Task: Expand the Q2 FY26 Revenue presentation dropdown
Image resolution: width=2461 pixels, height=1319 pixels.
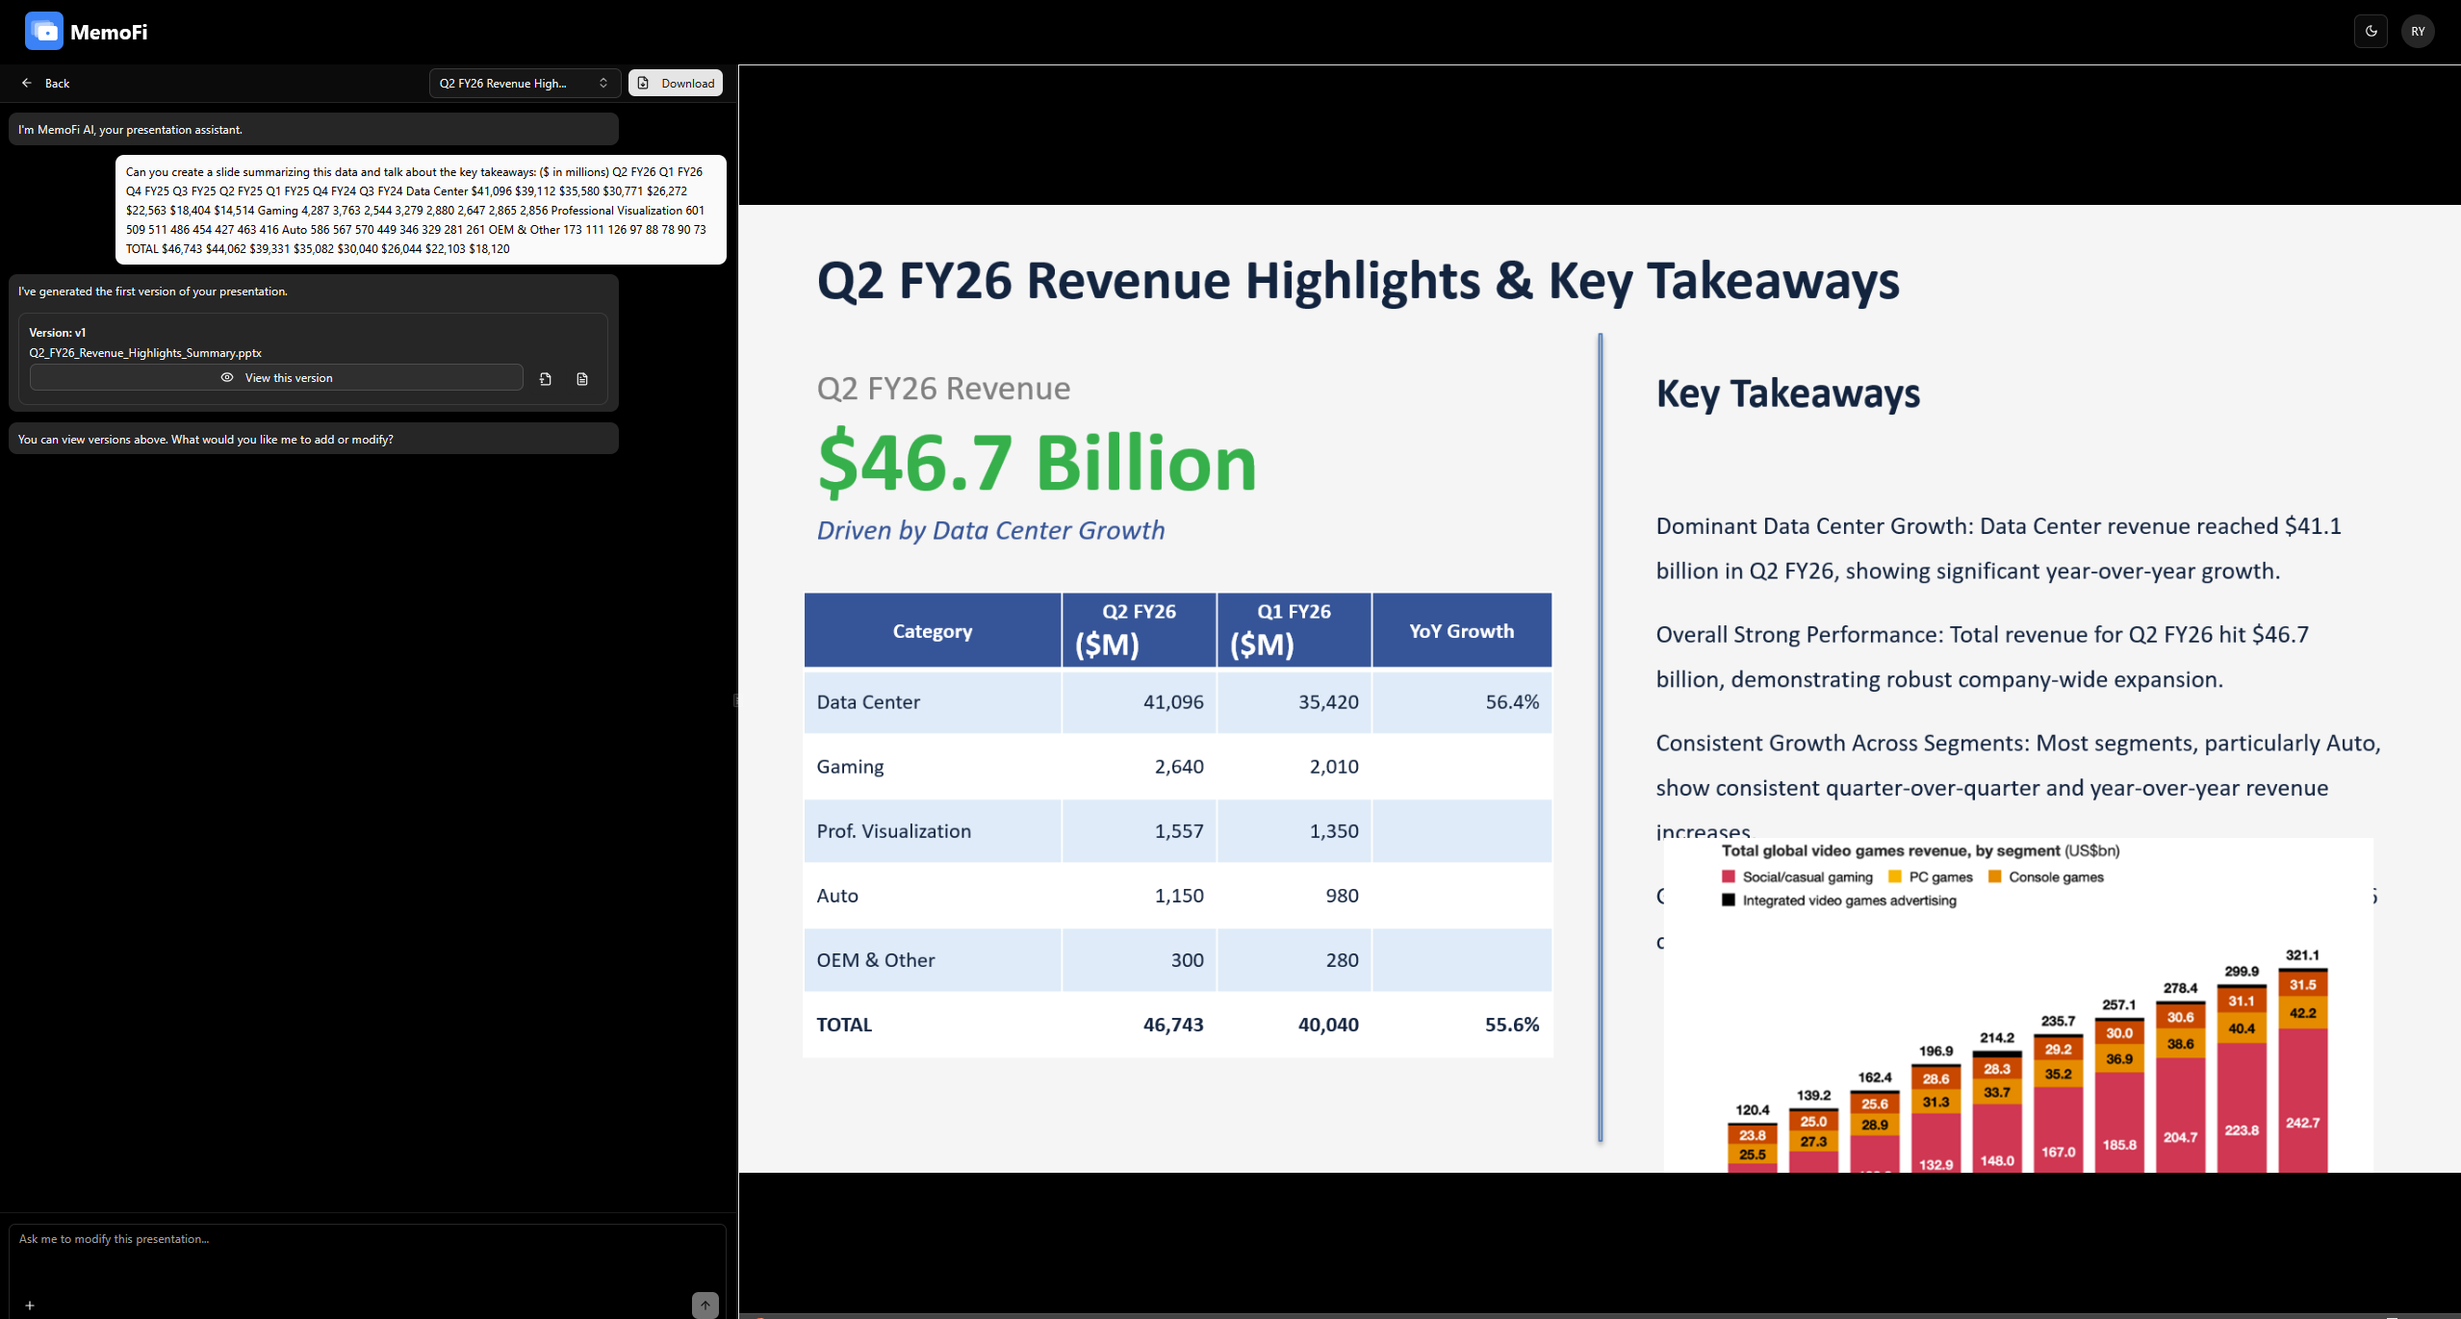Action: (523, 83)
